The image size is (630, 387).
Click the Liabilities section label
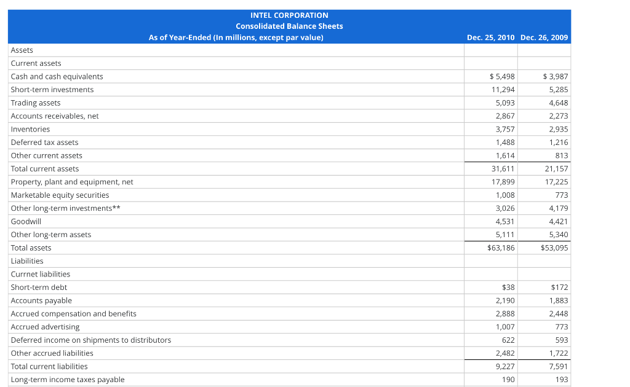point(27,260)
